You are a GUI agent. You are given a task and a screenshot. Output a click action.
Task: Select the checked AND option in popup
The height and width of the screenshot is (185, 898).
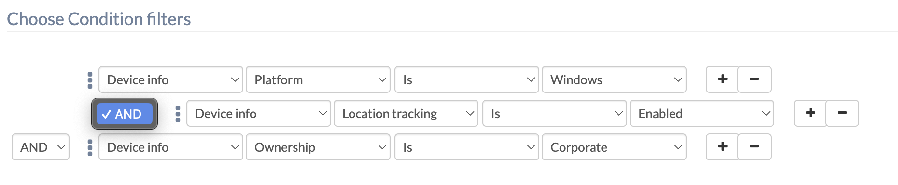[x=125, y=114]
